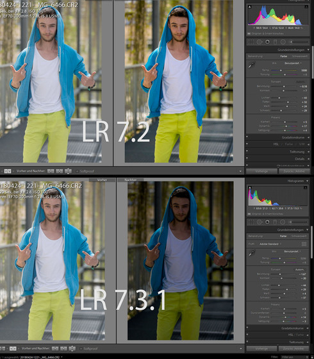
Task: Toggle the Gradationskurve panel switch in LR 7.3.1
Action: [x=247, y=328]
